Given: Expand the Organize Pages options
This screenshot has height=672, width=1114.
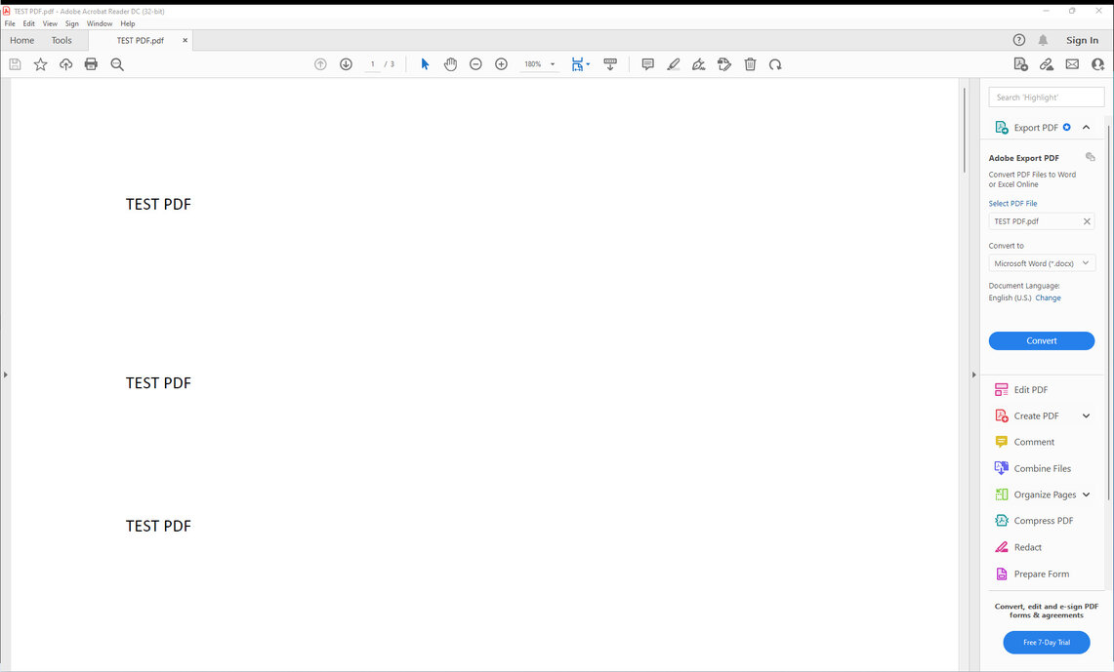Looking at the screenshot, I should click(x=1087, y=494).
